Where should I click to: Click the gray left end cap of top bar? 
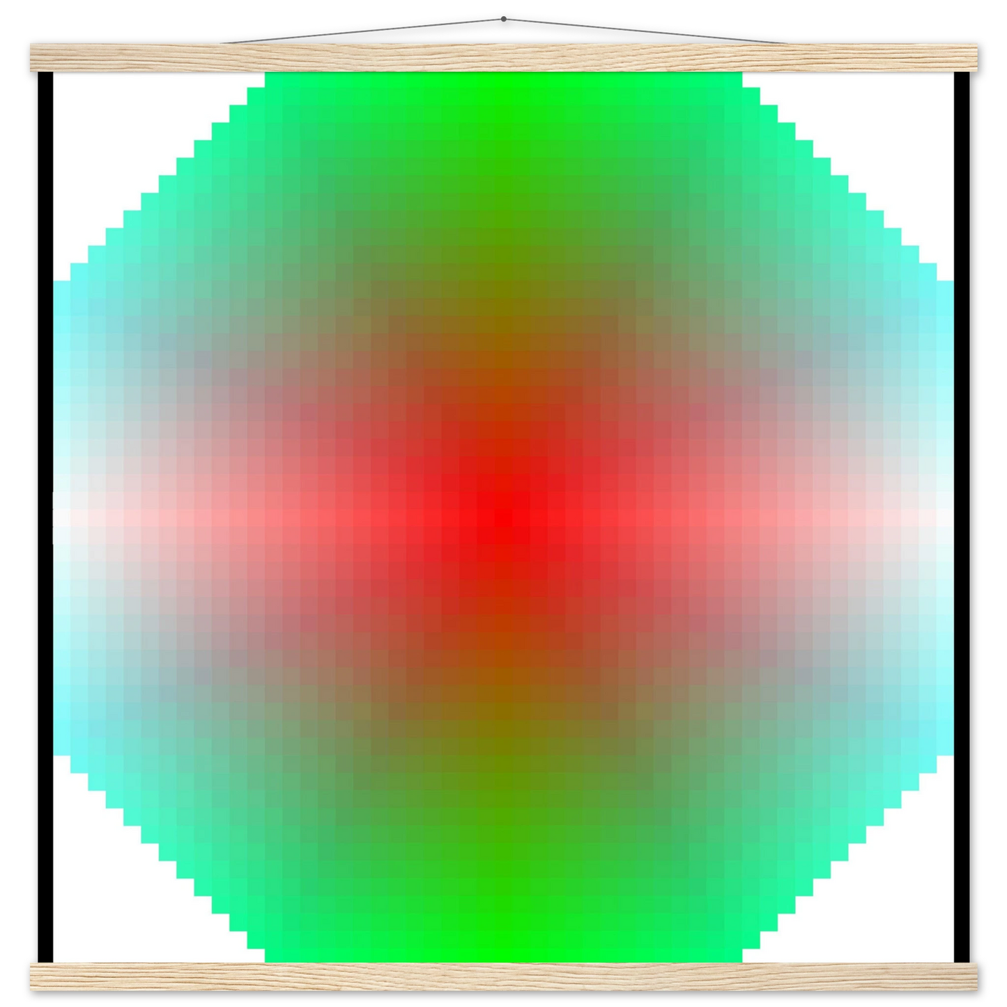[26, 56]
